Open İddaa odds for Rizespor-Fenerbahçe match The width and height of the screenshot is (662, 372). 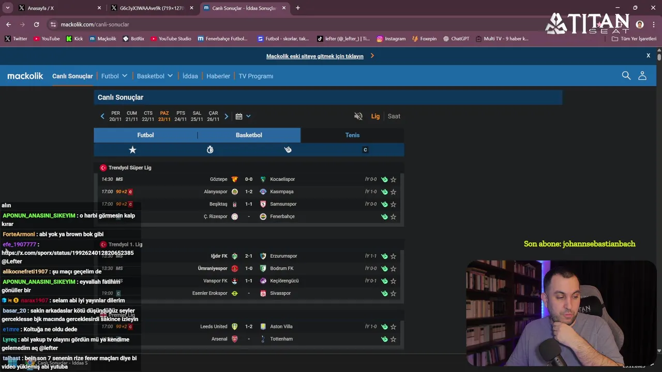(384, 216)
